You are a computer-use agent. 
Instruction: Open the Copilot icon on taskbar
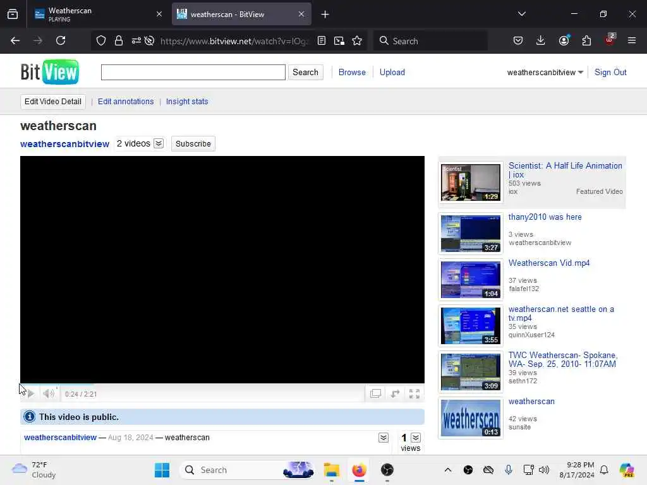(627, 470)
